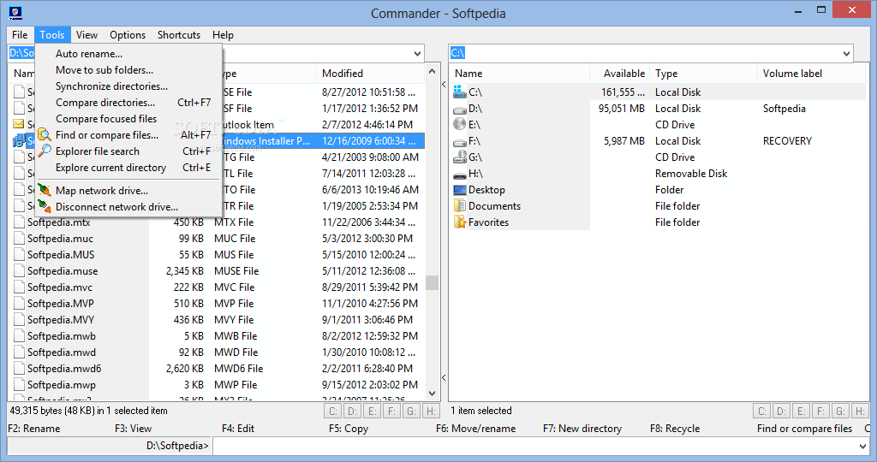Switch left panel to drive C: button
Image resolution: width=877 pixels, height=462 pixels.
(x=333, y=412)
